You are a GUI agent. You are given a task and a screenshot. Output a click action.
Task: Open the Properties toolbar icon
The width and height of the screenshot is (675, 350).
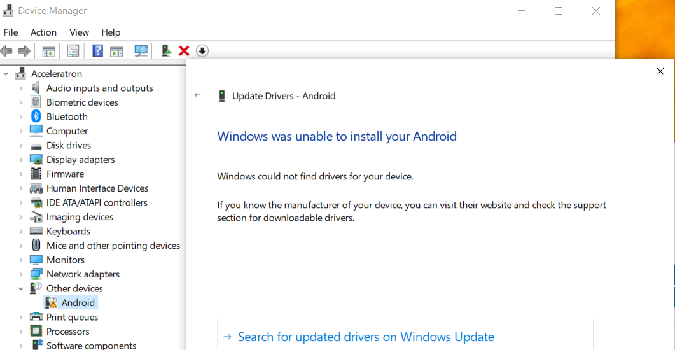click(x=73, y=51)
